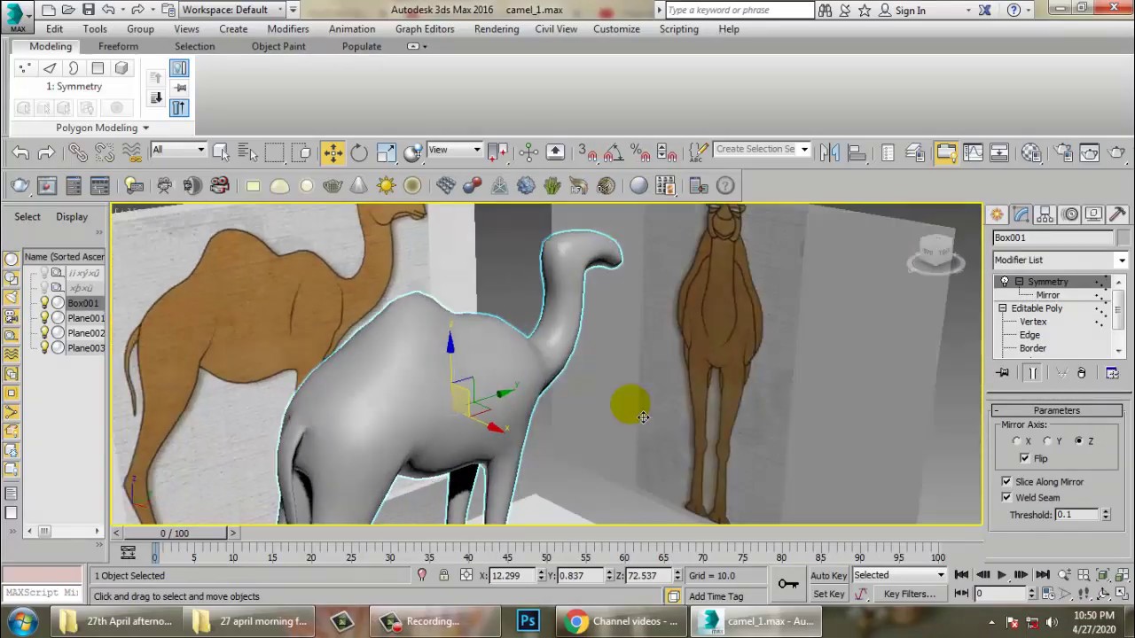This screenshot has height=638, width=1135.
Task: Collapse the Symmetry modifier tree
Action: 1020,282
